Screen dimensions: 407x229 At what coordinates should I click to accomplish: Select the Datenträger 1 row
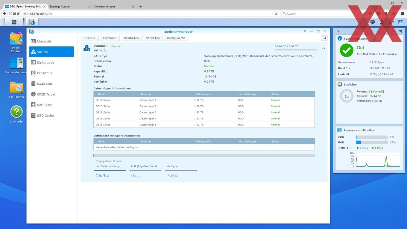[204, 100]
